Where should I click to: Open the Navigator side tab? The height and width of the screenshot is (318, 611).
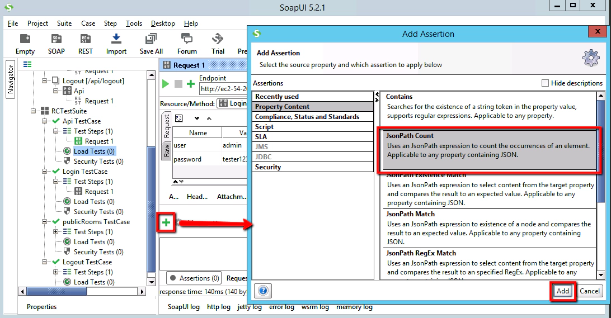click(x=11, y=79)
